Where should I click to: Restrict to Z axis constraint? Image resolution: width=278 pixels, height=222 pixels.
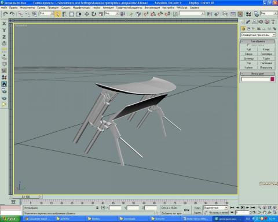tap(4, 37)
